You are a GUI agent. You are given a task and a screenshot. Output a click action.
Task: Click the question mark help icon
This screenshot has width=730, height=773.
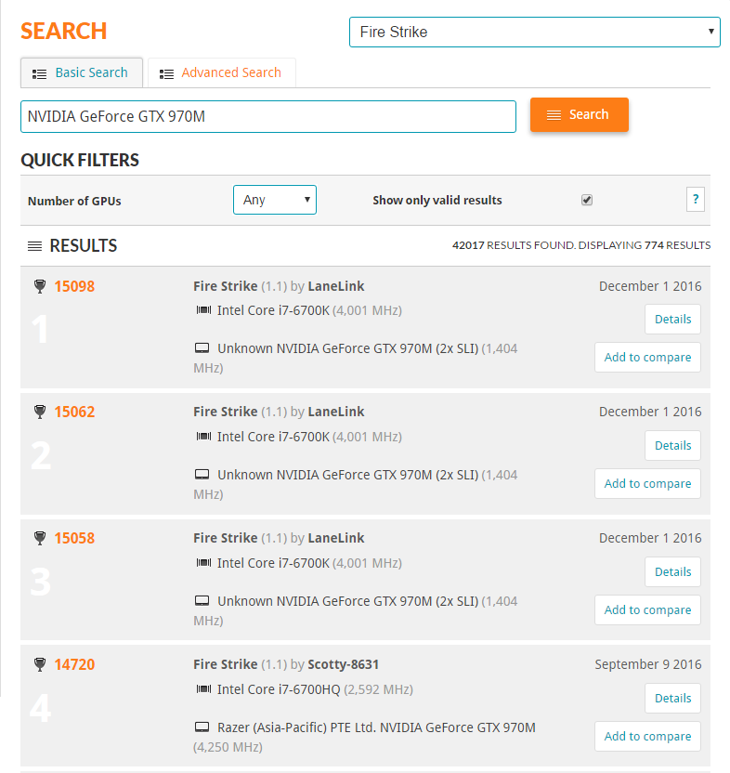click(694, 200)
